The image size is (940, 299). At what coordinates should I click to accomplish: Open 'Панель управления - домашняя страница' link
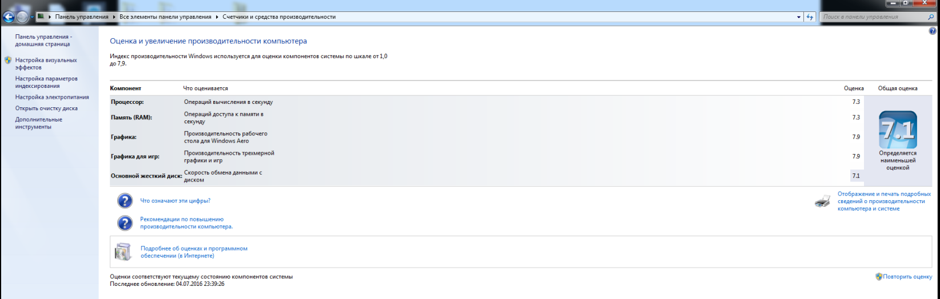(x=44, y=41)
